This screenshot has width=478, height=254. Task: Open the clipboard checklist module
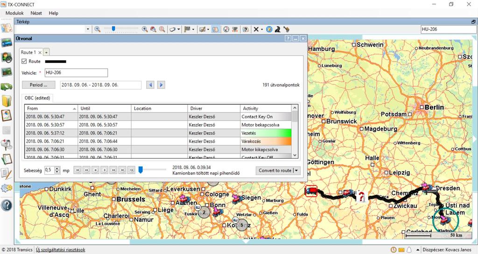point(7,159)
